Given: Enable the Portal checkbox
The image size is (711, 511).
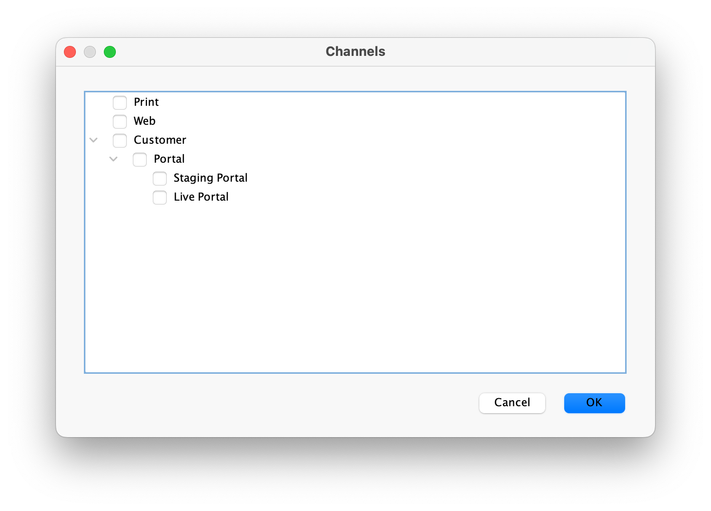Looking at the screenshot, I should [140, 159].
